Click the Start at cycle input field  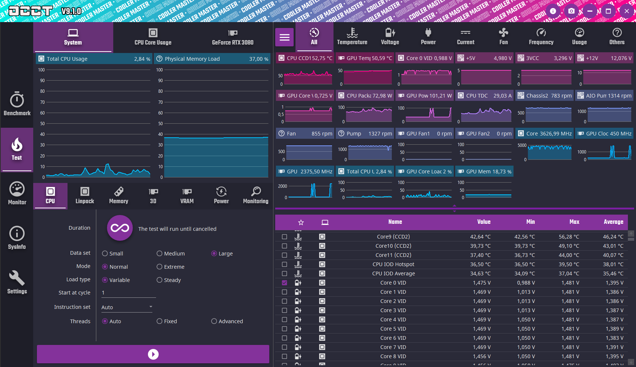(128, 293)
